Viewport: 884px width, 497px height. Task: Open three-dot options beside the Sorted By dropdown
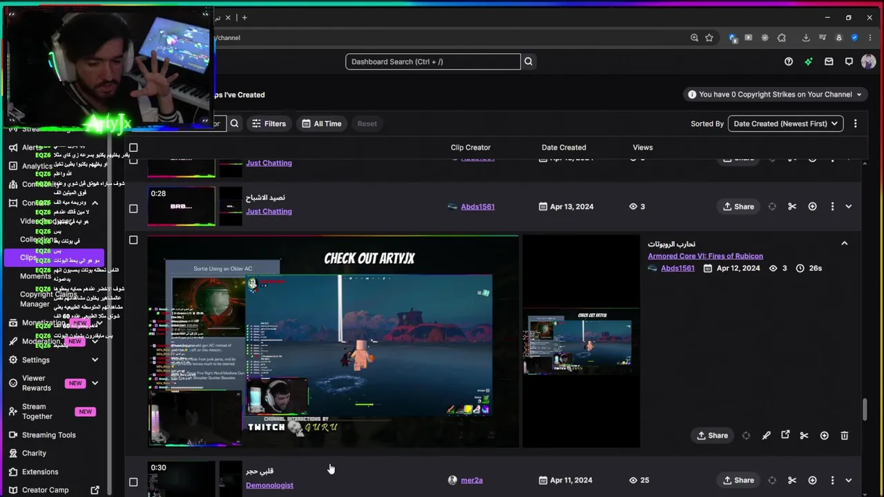point(855,124)
